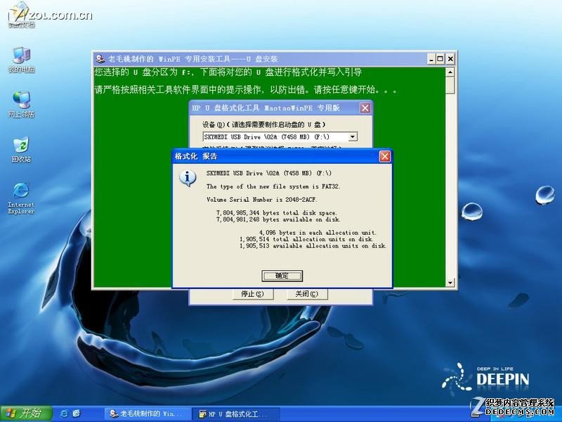Click the 确定 button in format report
The height and width of the screenshot is (422, 562).
point(282,276)
